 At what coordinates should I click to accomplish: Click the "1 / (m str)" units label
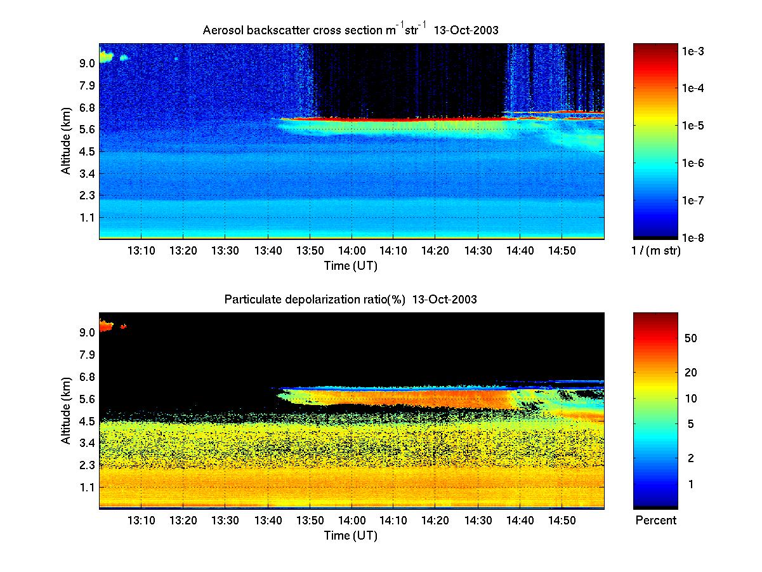pos(656,251)
